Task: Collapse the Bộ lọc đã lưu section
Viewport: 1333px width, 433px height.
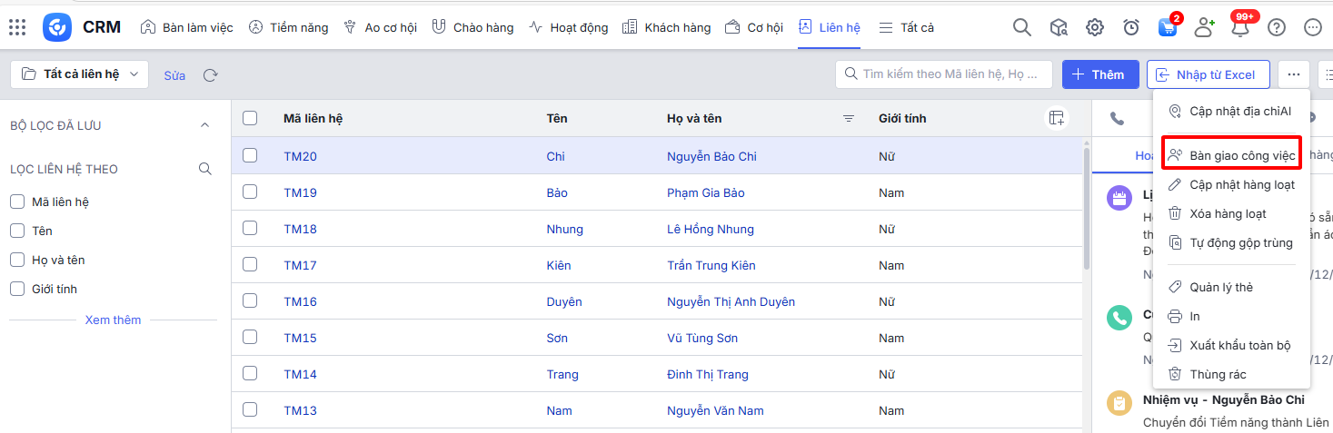Action: 204,125
